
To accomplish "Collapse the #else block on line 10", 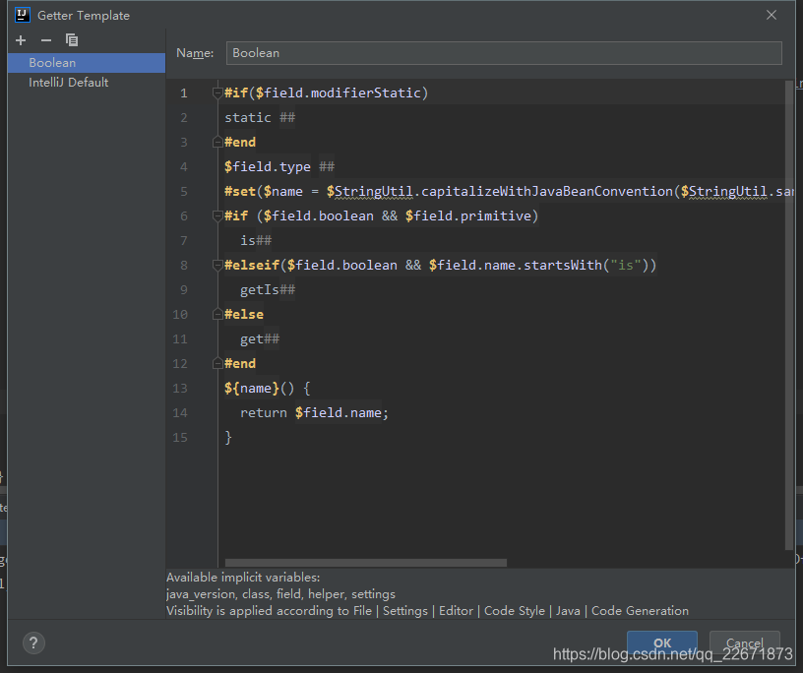I will pos(217,313).
